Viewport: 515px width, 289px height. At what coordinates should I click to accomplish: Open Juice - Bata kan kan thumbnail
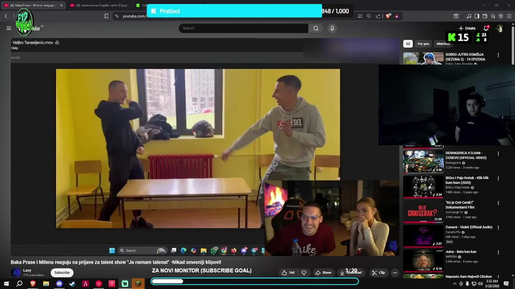(x=423, y=260)
